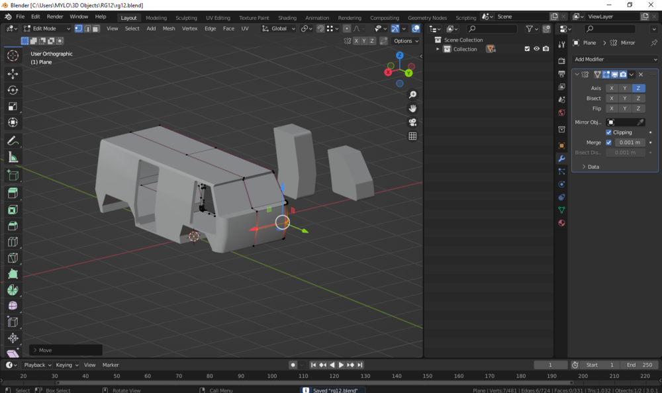This screenshot has height=393, width=662.
Task: Hide the Collection using eye icon
Action: pos(536,49)
